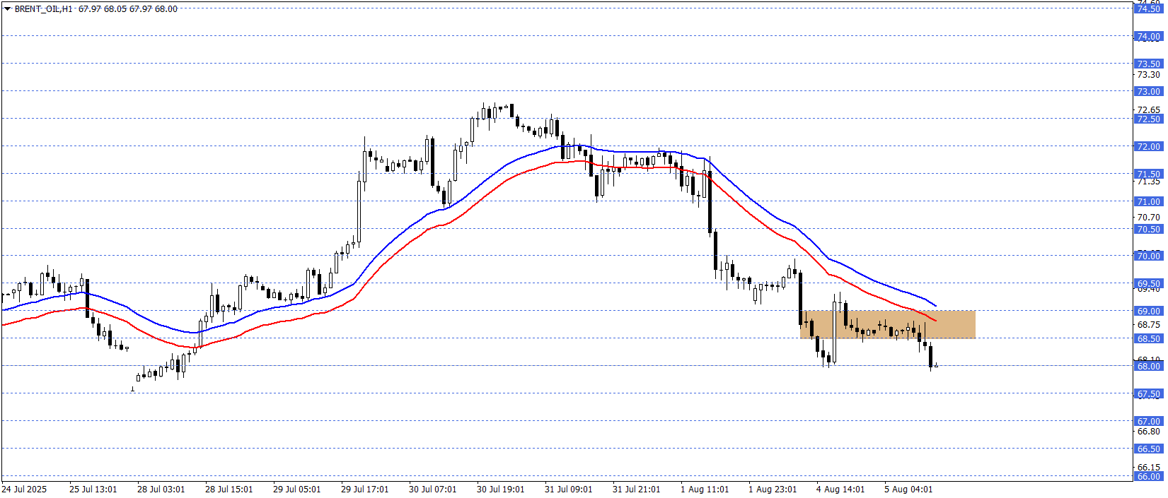Click the 4 Aug 14:01 time label
1168x498 pixels.
pos(840,489)
